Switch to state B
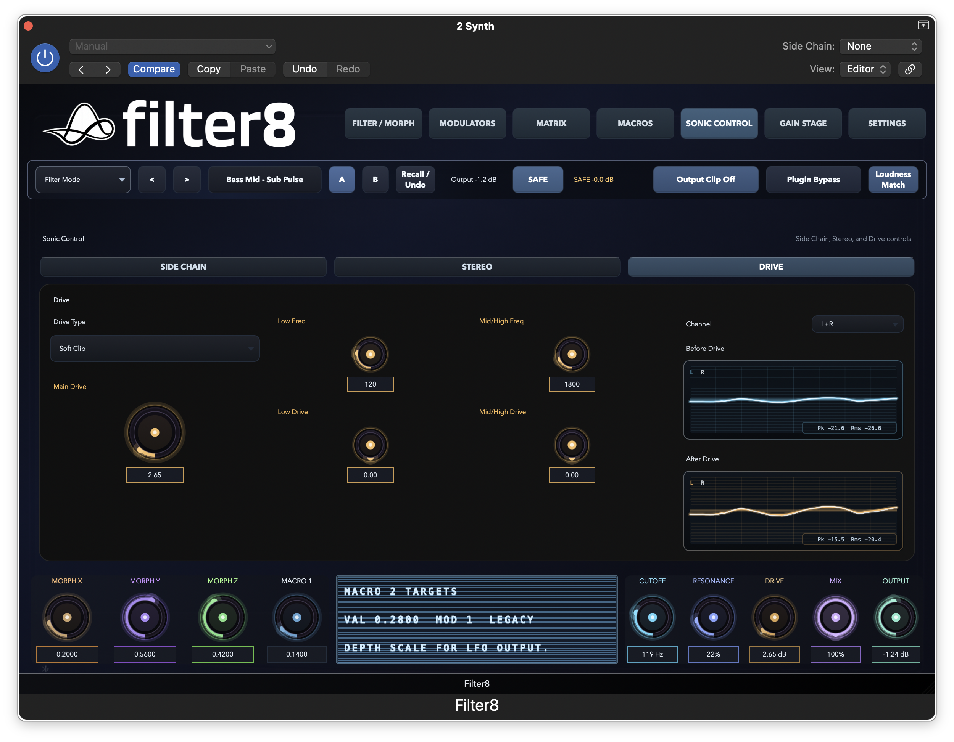 pyautogui.click(x=375, y=179)
